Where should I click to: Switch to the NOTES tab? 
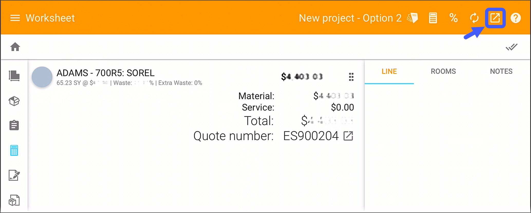[x=501, y=71]
